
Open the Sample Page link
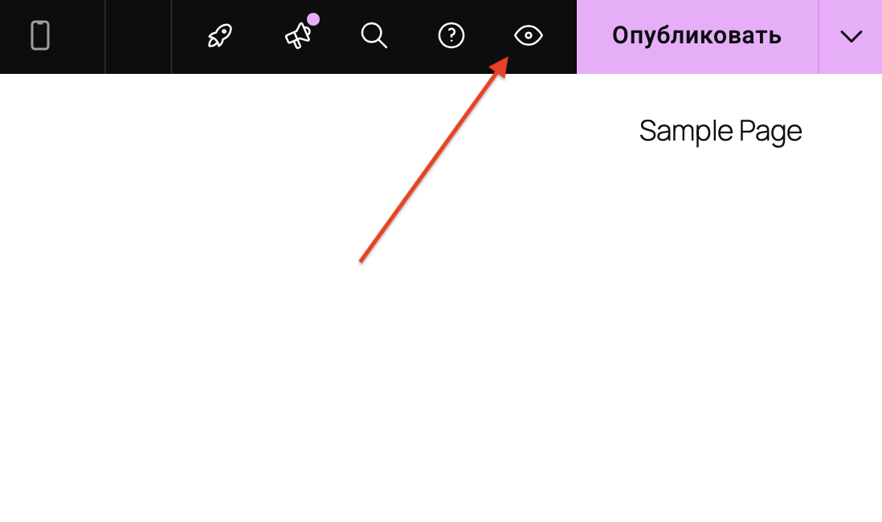click(721, 132)
